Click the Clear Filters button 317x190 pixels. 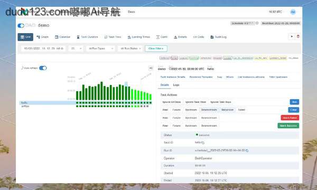coord(156,49)
